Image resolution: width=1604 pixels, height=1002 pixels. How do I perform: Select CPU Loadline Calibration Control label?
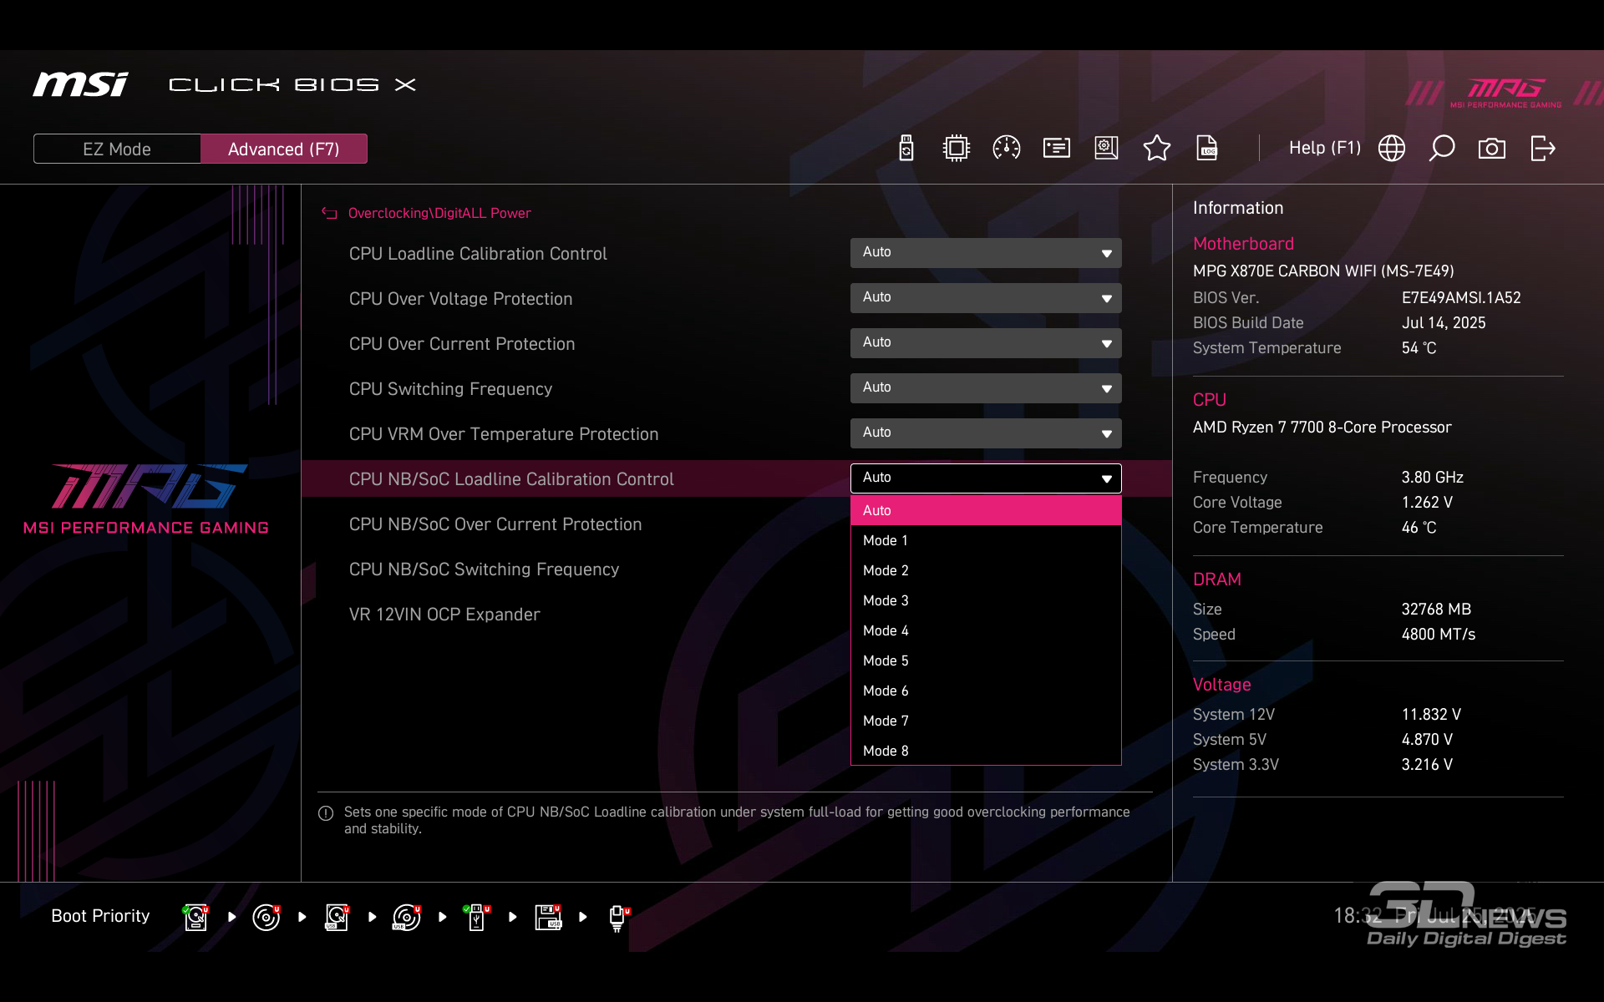click(478, 254)
